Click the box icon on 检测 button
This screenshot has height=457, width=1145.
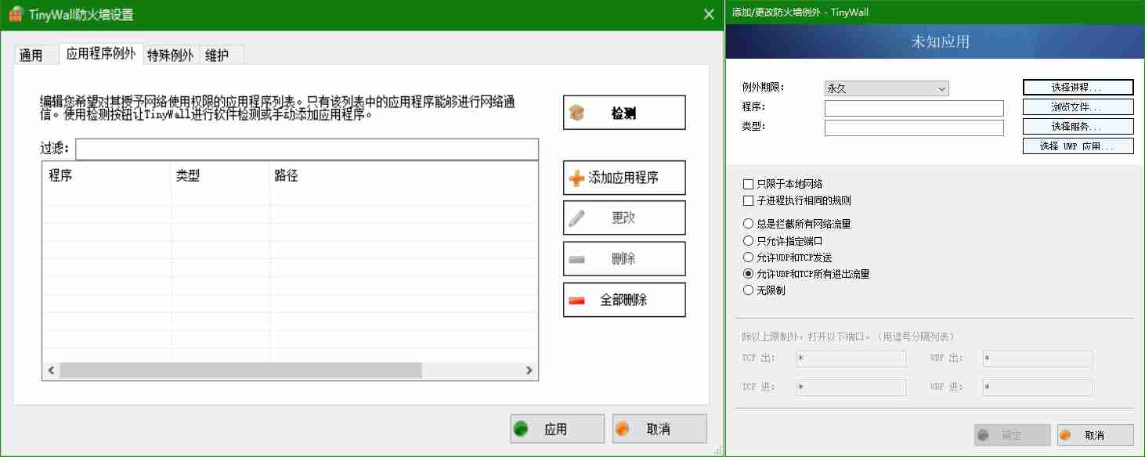pos(576,113)
